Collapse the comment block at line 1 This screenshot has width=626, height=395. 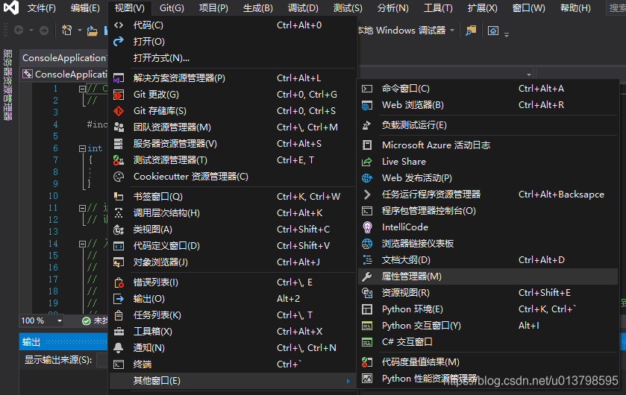click(82, 89)
